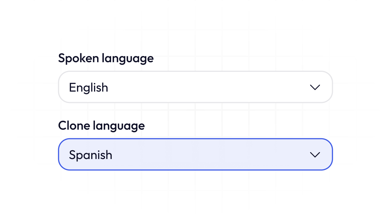Focus the white Spoken language selector
Viewport: 391px width, 220px height.
coord(195,87)
